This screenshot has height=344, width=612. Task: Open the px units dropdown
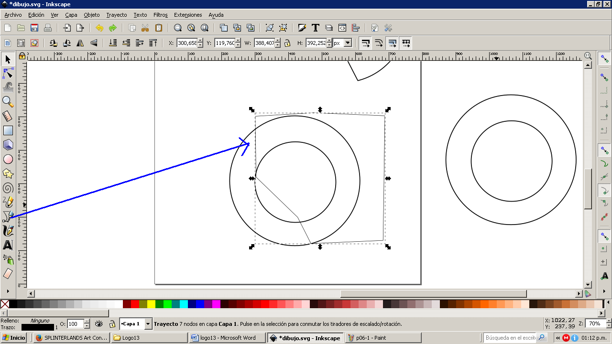coord(348,43)
